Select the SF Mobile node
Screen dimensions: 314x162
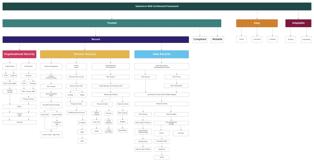click(82, 123)
